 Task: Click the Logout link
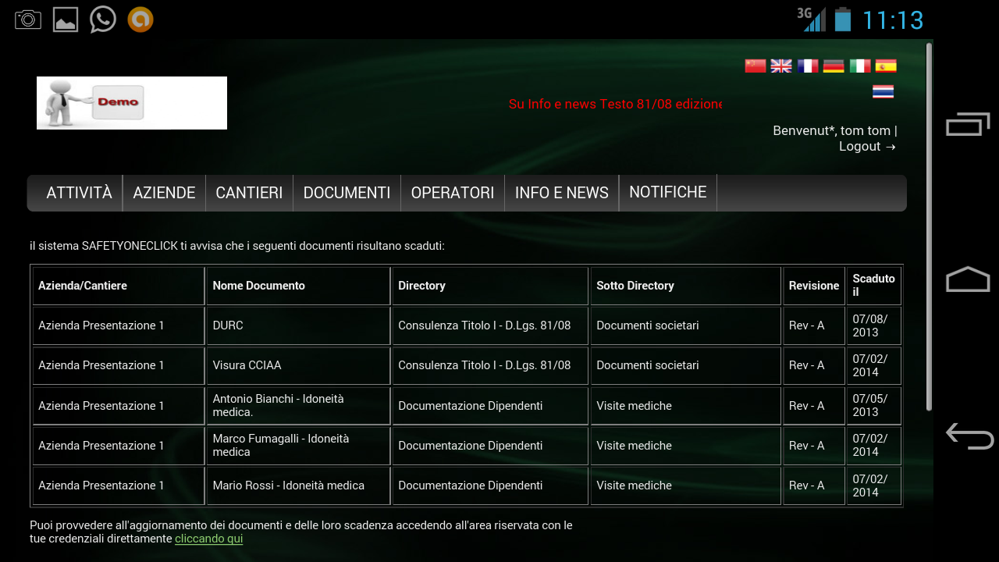pyautogui.click(x=868, y=147)
